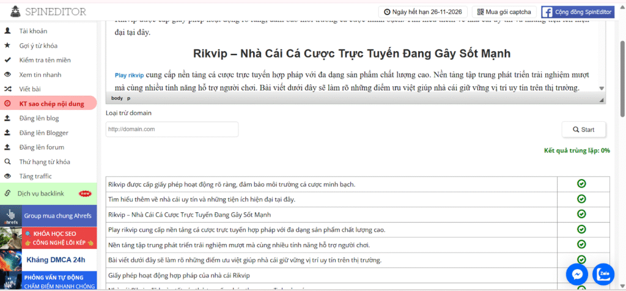
Task: Click the SpinEditor logo icon
Action: 12,12
